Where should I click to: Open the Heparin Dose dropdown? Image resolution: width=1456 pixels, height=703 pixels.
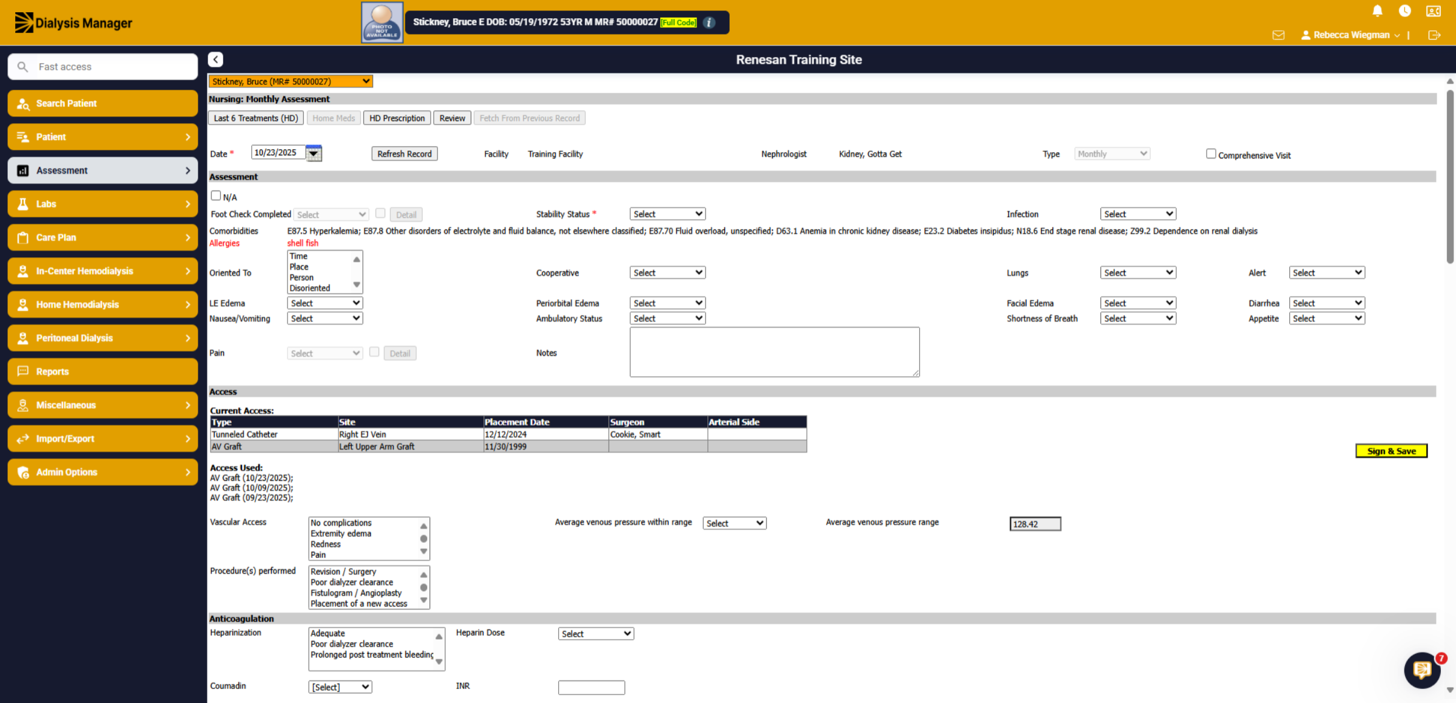[596, 634]
